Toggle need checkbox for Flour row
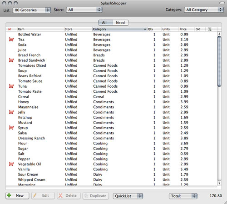227x204 pixels. (11, 143)
